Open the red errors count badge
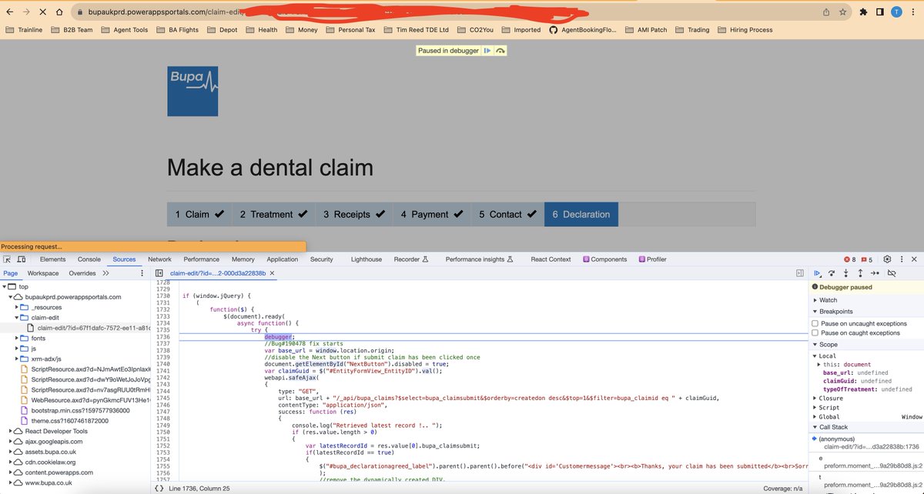The width and height of the screenshot is (924, 494). [849, 259]
